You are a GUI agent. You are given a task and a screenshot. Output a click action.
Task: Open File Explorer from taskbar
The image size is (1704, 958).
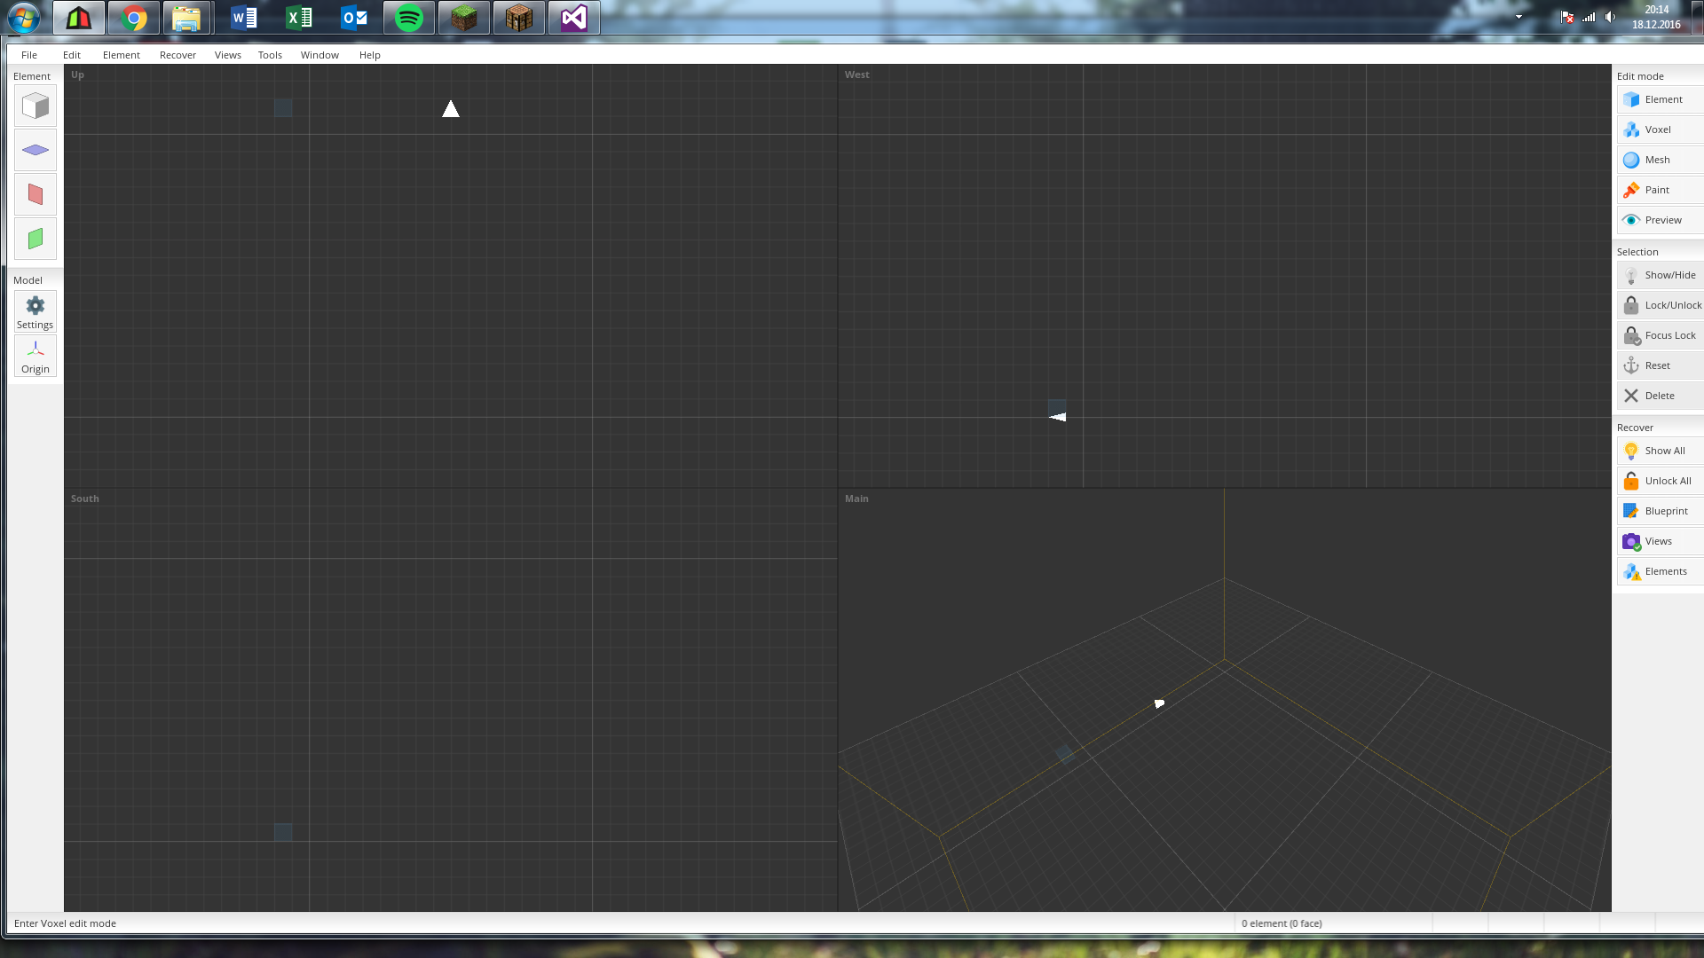(x=186, y=18)
